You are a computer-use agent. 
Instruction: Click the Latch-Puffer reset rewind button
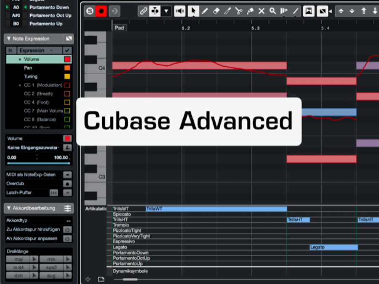(x=54, y=193)
